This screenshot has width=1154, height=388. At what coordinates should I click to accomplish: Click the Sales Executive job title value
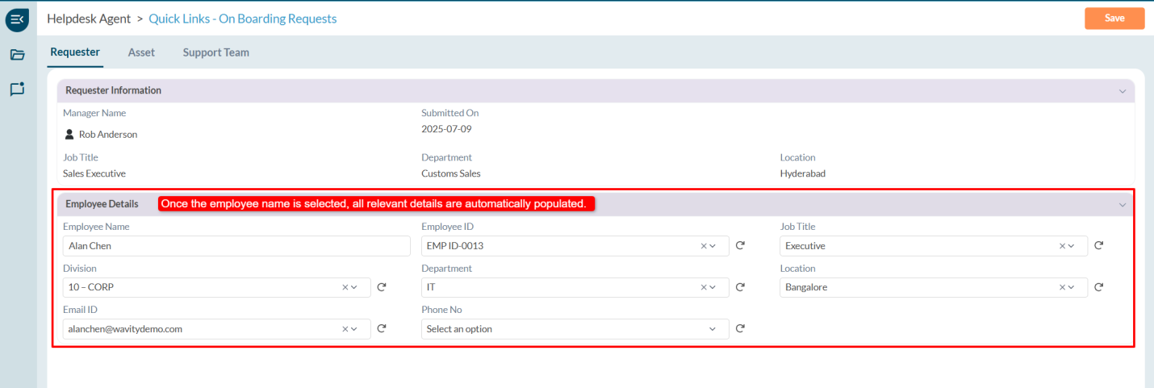pos(94,173)
